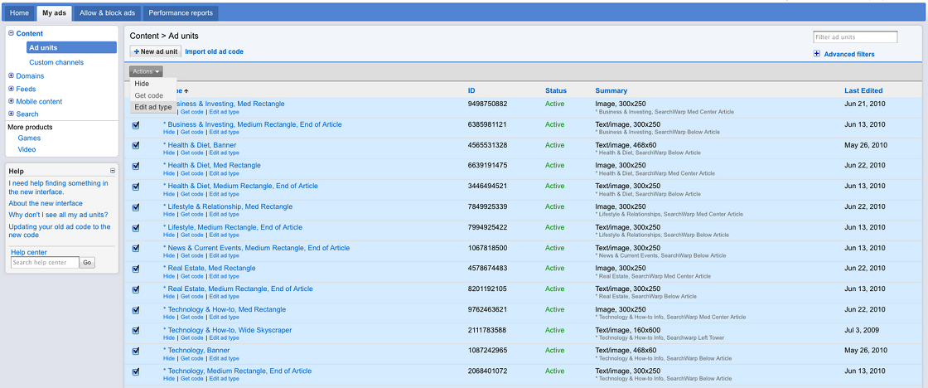The height and width of the screenshot is (388, 928).
Task: Uncheck Technology, Banner checkbox
Action: coord(136,352)
